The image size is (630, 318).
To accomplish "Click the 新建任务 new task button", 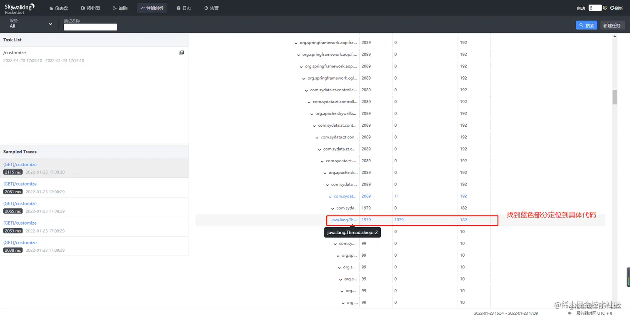I will pyautogui.click(x=612, y=25).
